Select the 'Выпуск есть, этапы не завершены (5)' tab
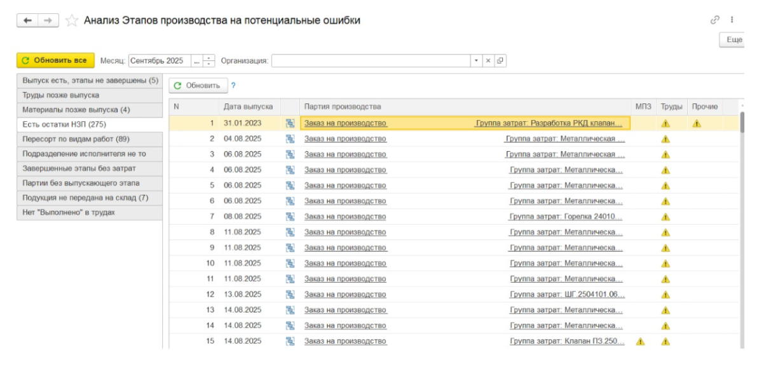Screen dimensions: 759x367 [x=90, y=80]
